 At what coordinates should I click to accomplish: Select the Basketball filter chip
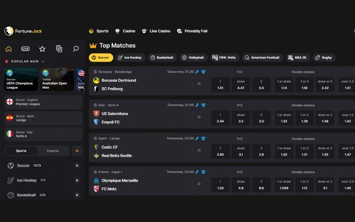(162, 58)
